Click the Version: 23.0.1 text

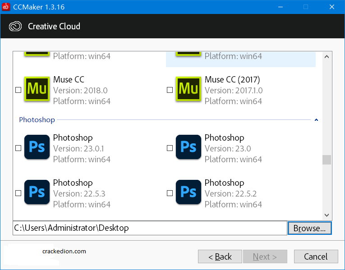click(x=78, y=149)
